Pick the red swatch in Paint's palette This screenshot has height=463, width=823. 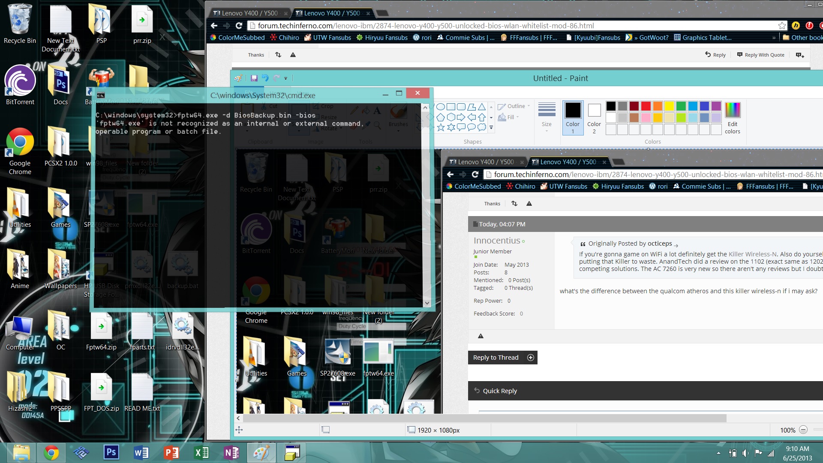646,106
